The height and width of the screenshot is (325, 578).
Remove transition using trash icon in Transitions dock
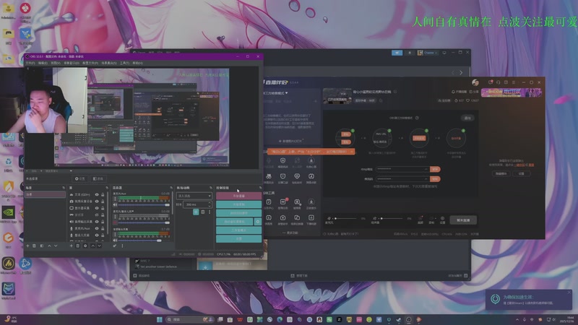click(203, 212)
